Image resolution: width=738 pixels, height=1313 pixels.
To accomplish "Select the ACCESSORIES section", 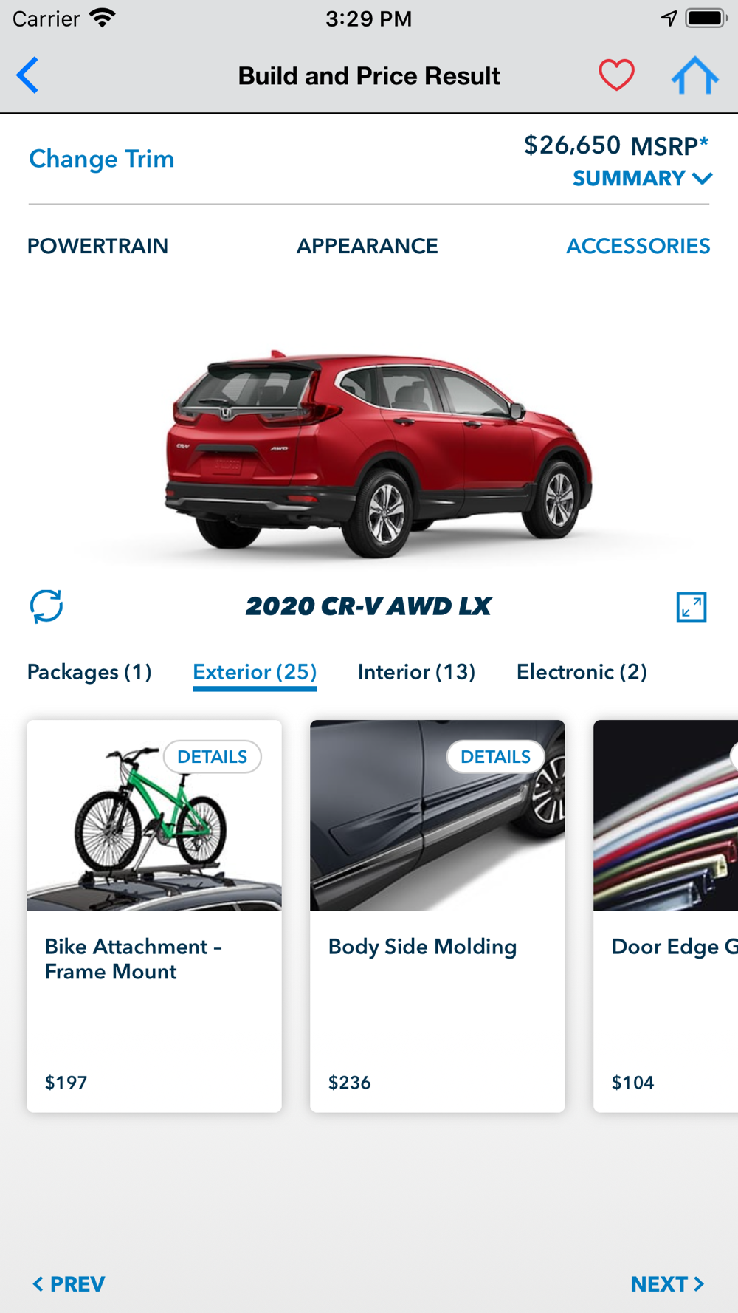I will click(638, 246).
